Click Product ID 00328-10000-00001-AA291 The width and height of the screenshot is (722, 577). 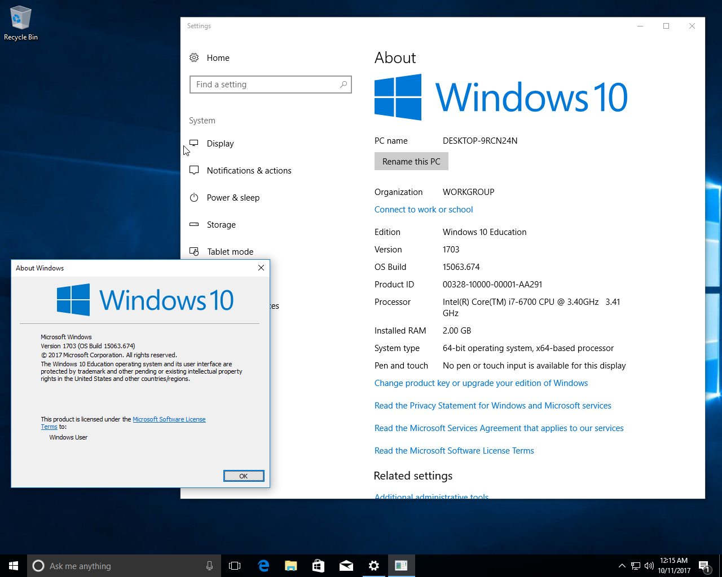[492, 285]
